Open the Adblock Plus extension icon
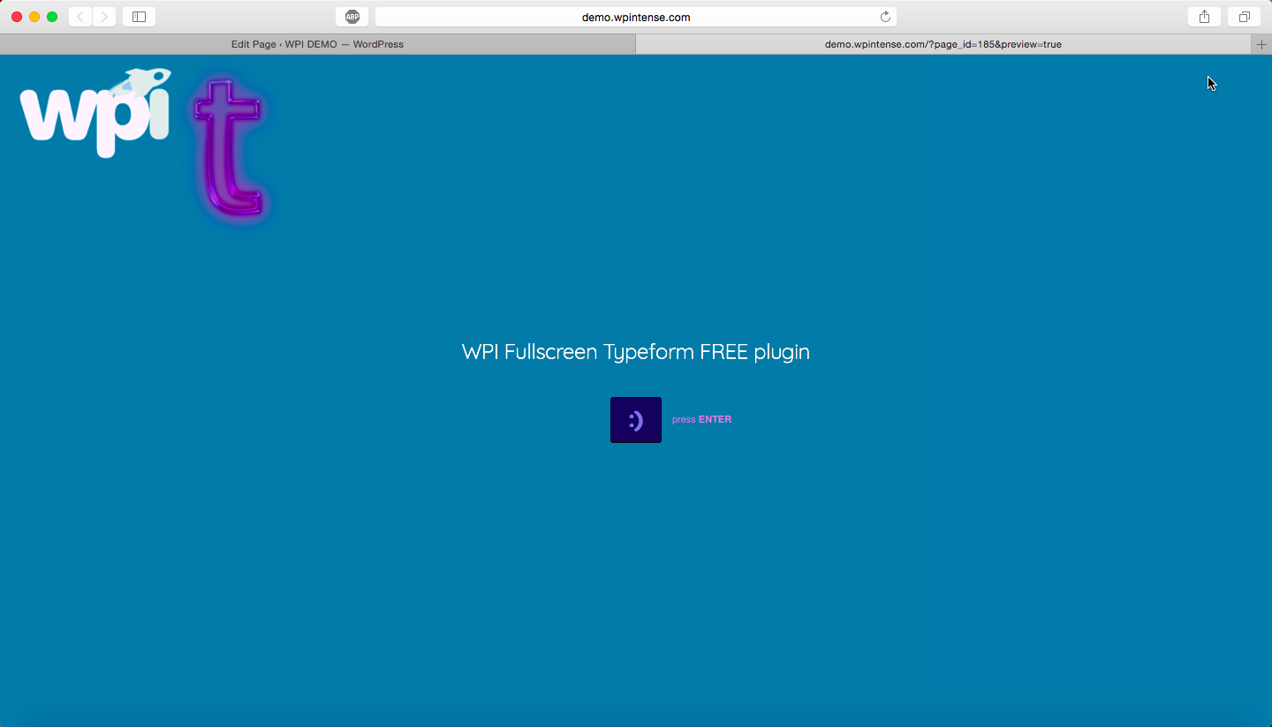 [352, 17]
